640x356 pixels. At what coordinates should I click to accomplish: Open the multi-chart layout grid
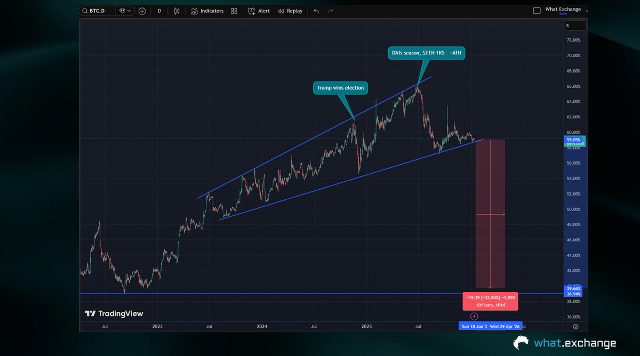tap(234, 11)
